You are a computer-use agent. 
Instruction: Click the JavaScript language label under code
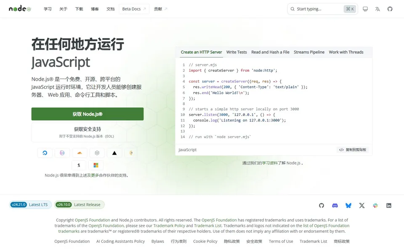(188, 150)
